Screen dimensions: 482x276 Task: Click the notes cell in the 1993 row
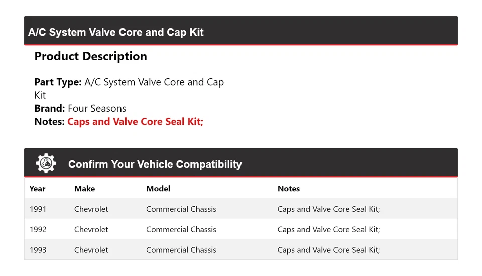[x=328, y=250]
